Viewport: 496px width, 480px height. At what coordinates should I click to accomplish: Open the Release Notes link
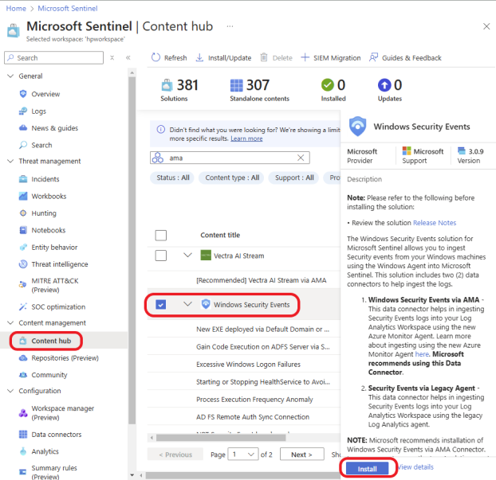point(435,223)
